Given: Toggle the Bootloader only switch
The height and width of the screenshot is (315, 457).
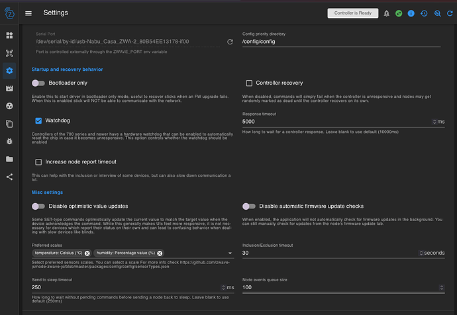Looking at the screenshot, I should click(38, 83).
